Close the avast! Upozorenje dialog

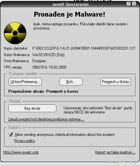click(x=134, y=4)
